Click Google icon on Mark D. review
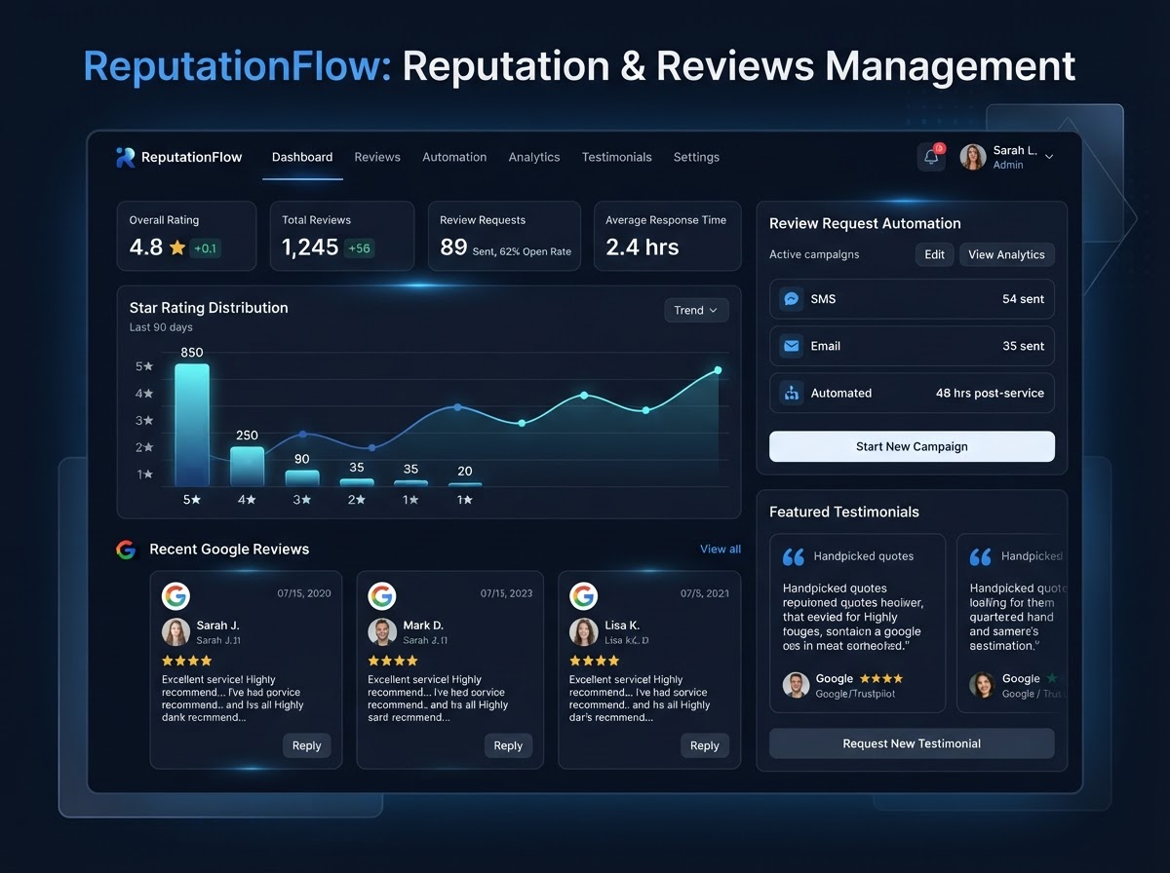Image resolution: width=1170 pixels, height=873 pixels. tap(382, 595)
